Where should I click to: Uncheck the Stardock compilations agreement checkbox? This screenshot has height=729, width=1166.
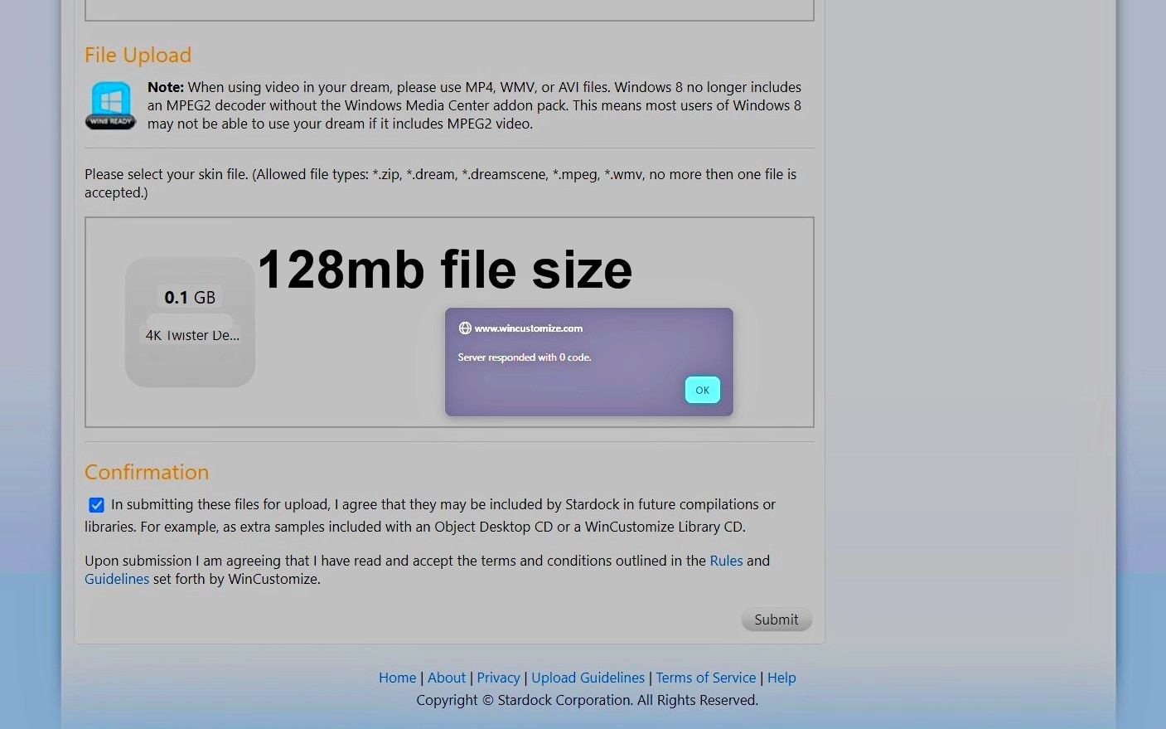tap(97, 505)
